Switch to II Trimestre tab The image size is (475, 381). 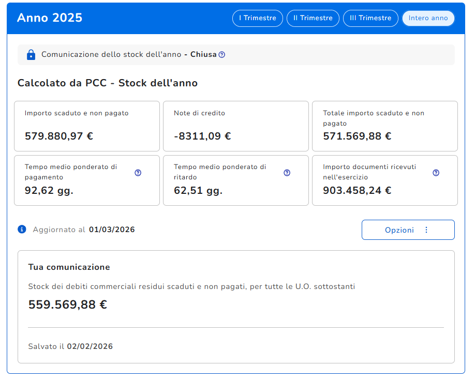313,18
